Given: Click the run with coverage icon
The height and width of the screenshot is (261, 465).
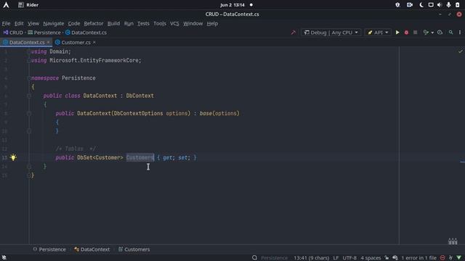Looking at the screenshot, I should click(x=426, y=33).
